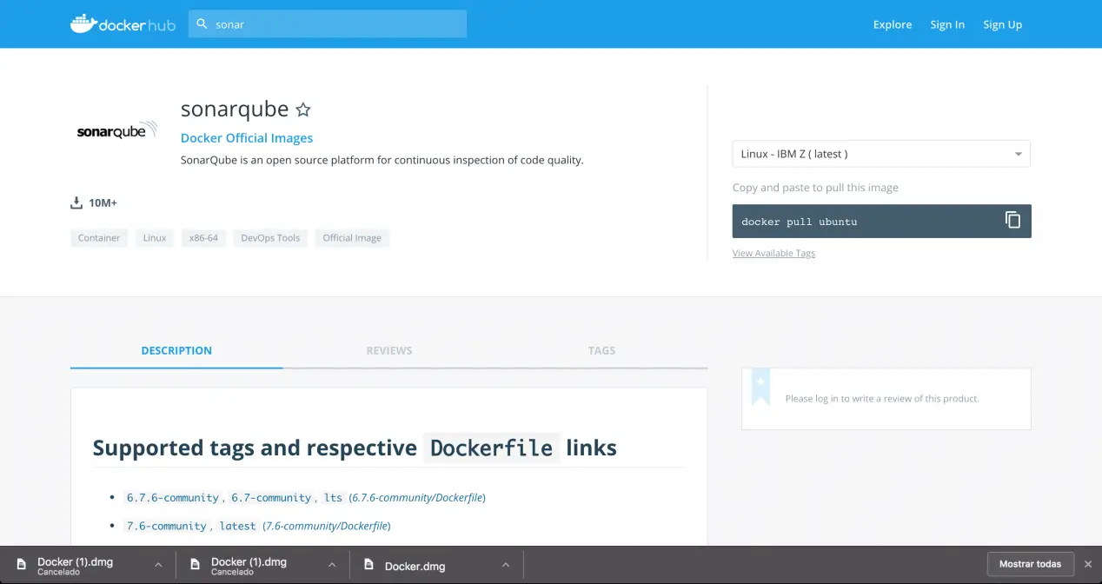Expand options for Docker.dmg download
Screen dimensions: 1102x584
coord(506,565)
